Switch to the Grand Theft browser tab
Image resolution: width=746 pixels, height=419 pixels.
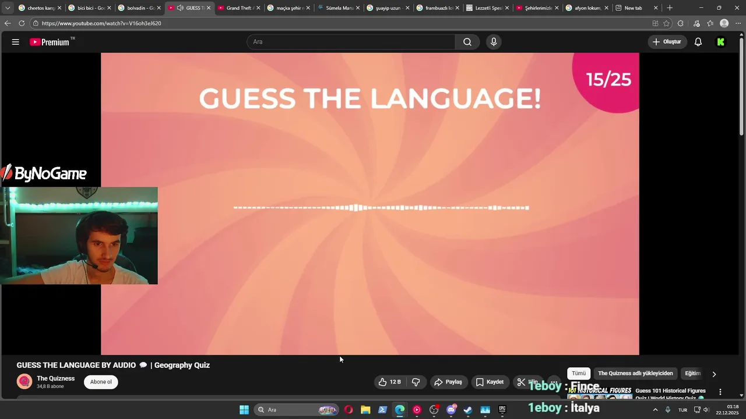(239, 8)
